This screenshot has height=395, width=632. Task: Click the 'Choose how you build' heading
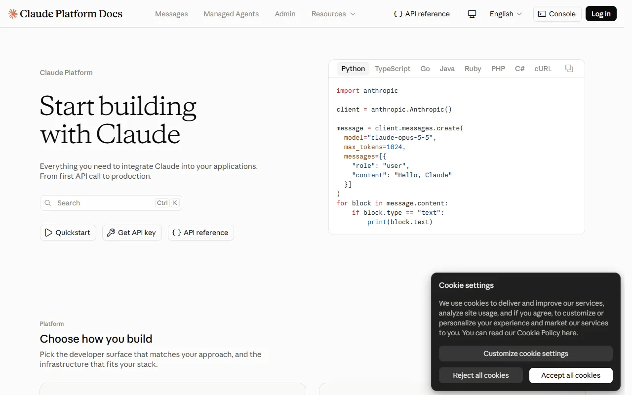96,339
